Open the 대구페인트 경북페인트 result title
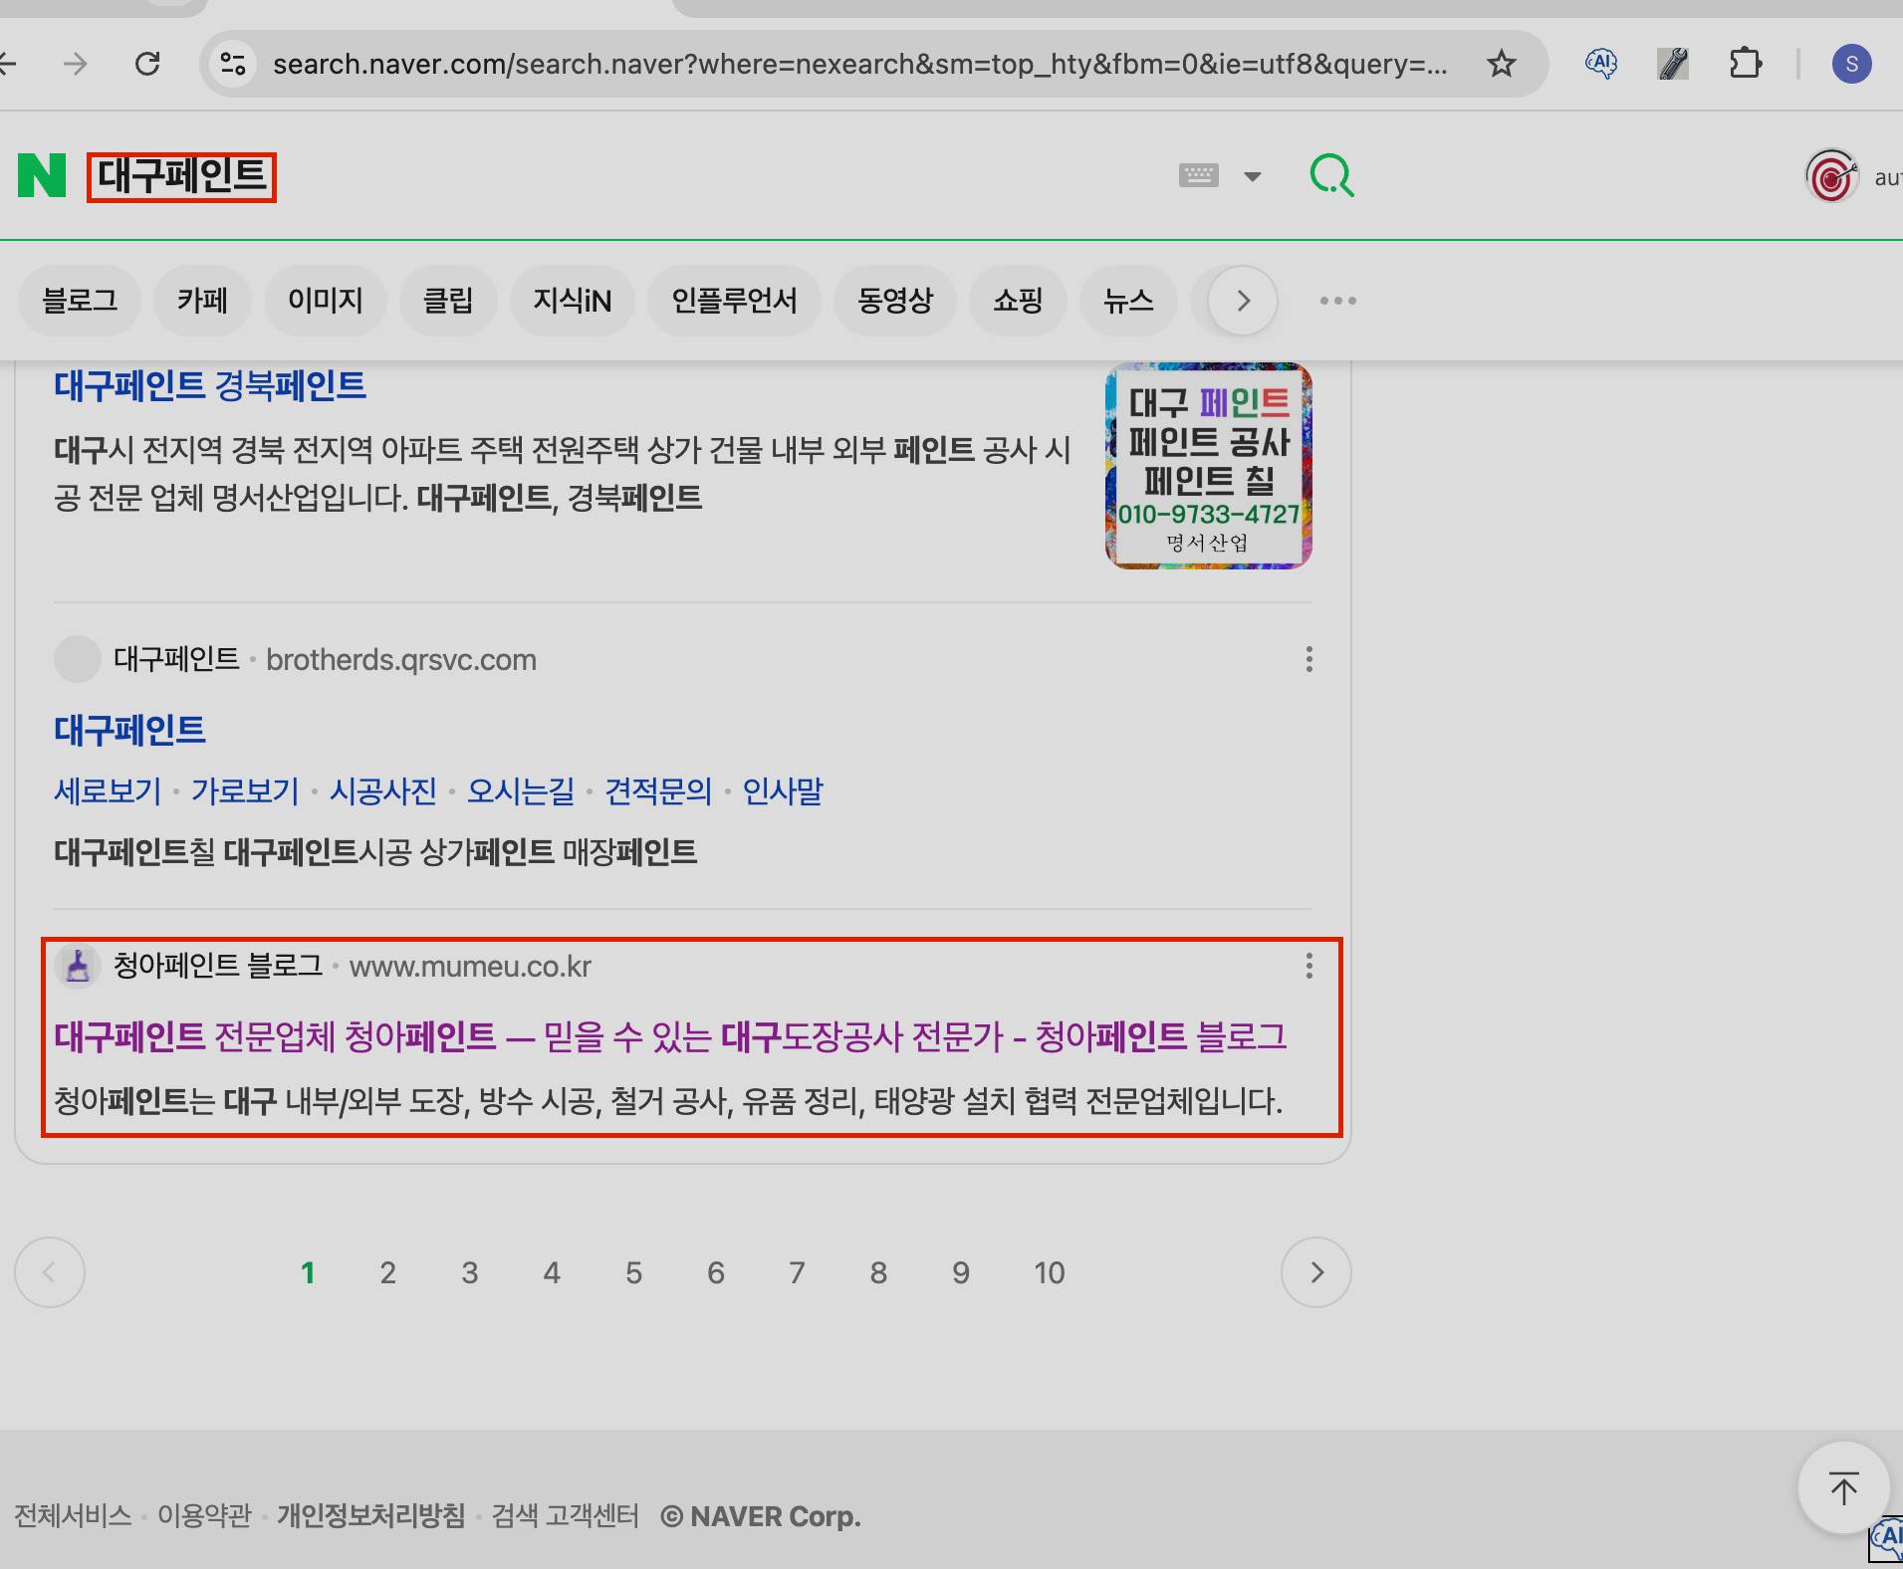The height and width of the screenshot is (1569, 1903). point(210,386)
